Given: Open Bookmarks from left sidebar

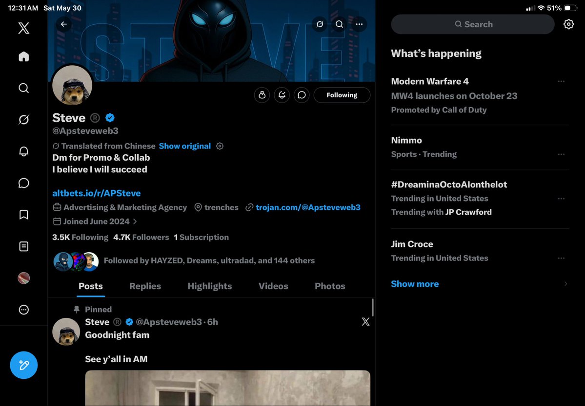Looking at the screenshot, I should point(23,215).
